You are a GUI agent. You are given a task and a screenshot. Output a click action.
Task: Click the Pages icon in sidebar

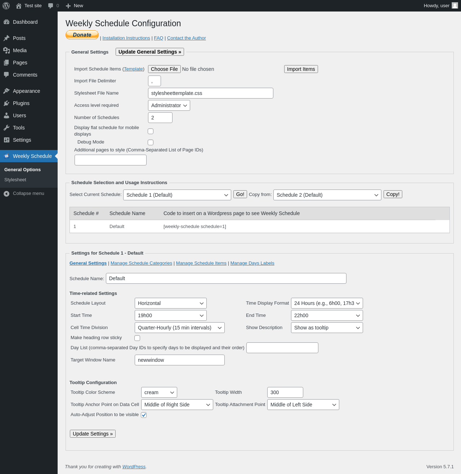(6, 63)
